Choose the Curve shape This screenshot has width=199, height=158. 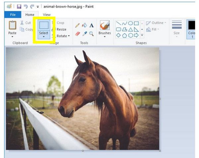[124, 23]
